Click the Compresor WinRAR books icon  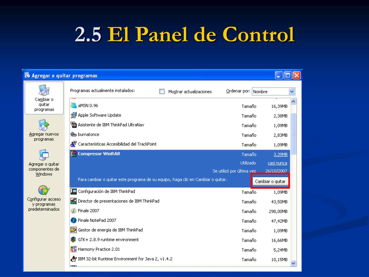[74, 154]
